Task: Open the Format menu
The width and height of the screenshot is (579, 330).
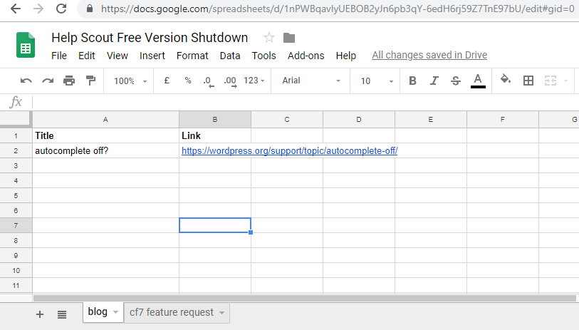Action: click(192, 56)
